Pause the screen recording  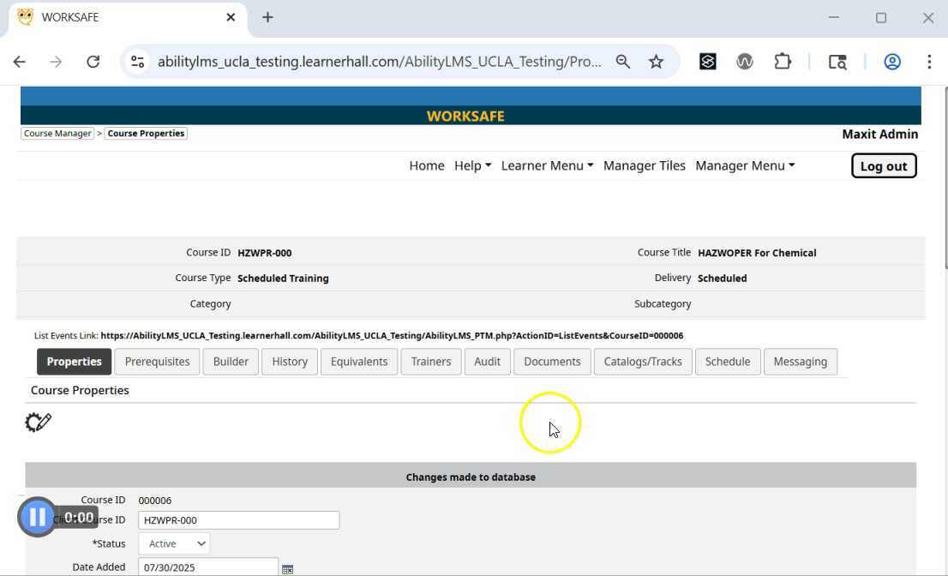37,517
